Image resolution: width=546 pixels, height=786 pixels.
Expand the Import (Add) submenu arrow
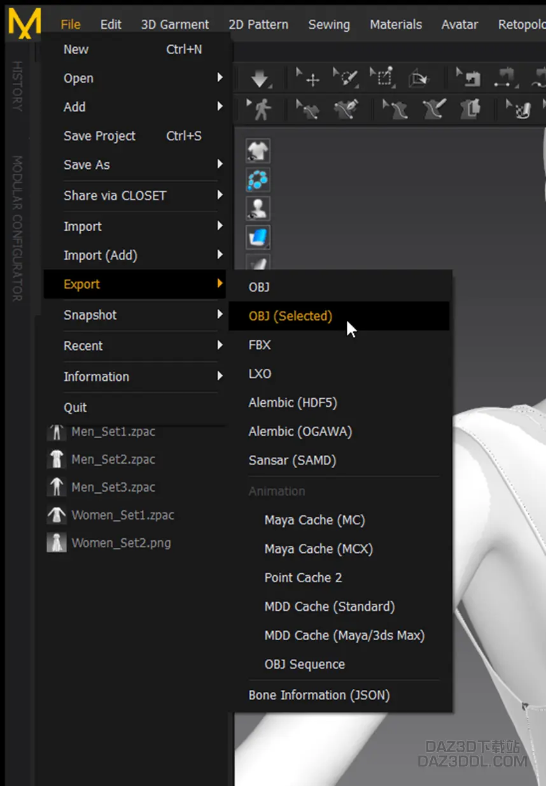coord(220,255)
